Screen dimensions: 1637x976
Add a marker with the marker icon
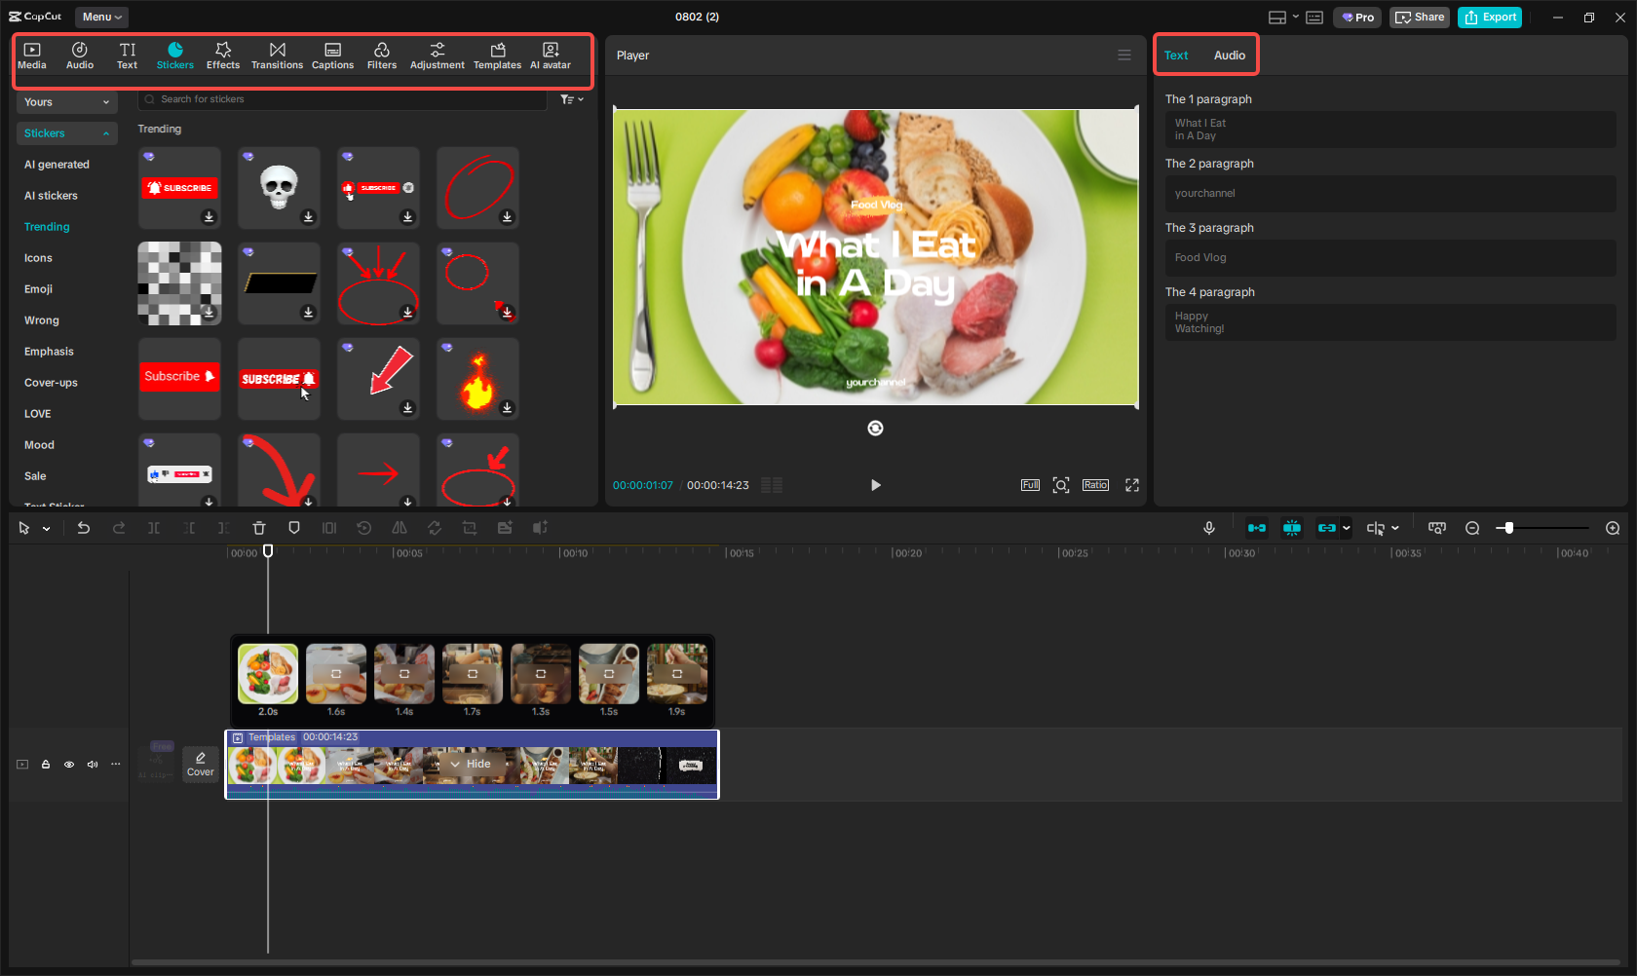[x=293, y=528]
